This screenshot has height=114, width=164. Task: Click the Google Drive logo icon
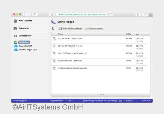(16, 42)
